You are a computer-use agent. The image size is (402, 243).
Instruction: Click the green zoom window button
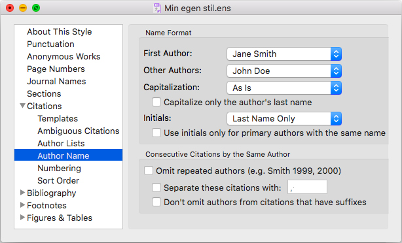point(36,8)
